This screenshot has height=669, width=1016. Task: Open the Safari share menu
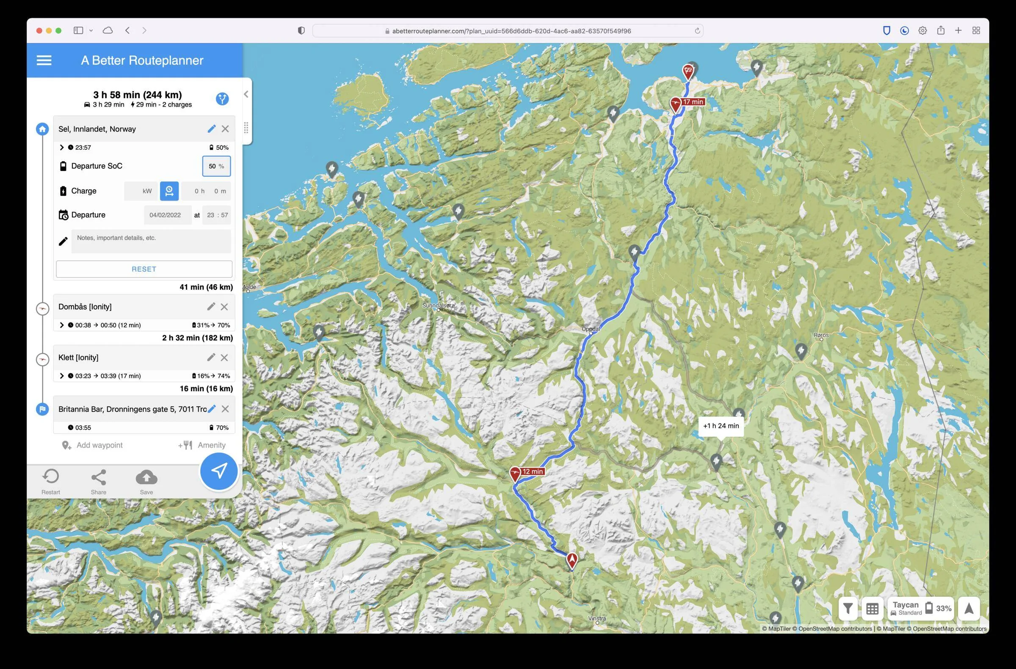940,30
